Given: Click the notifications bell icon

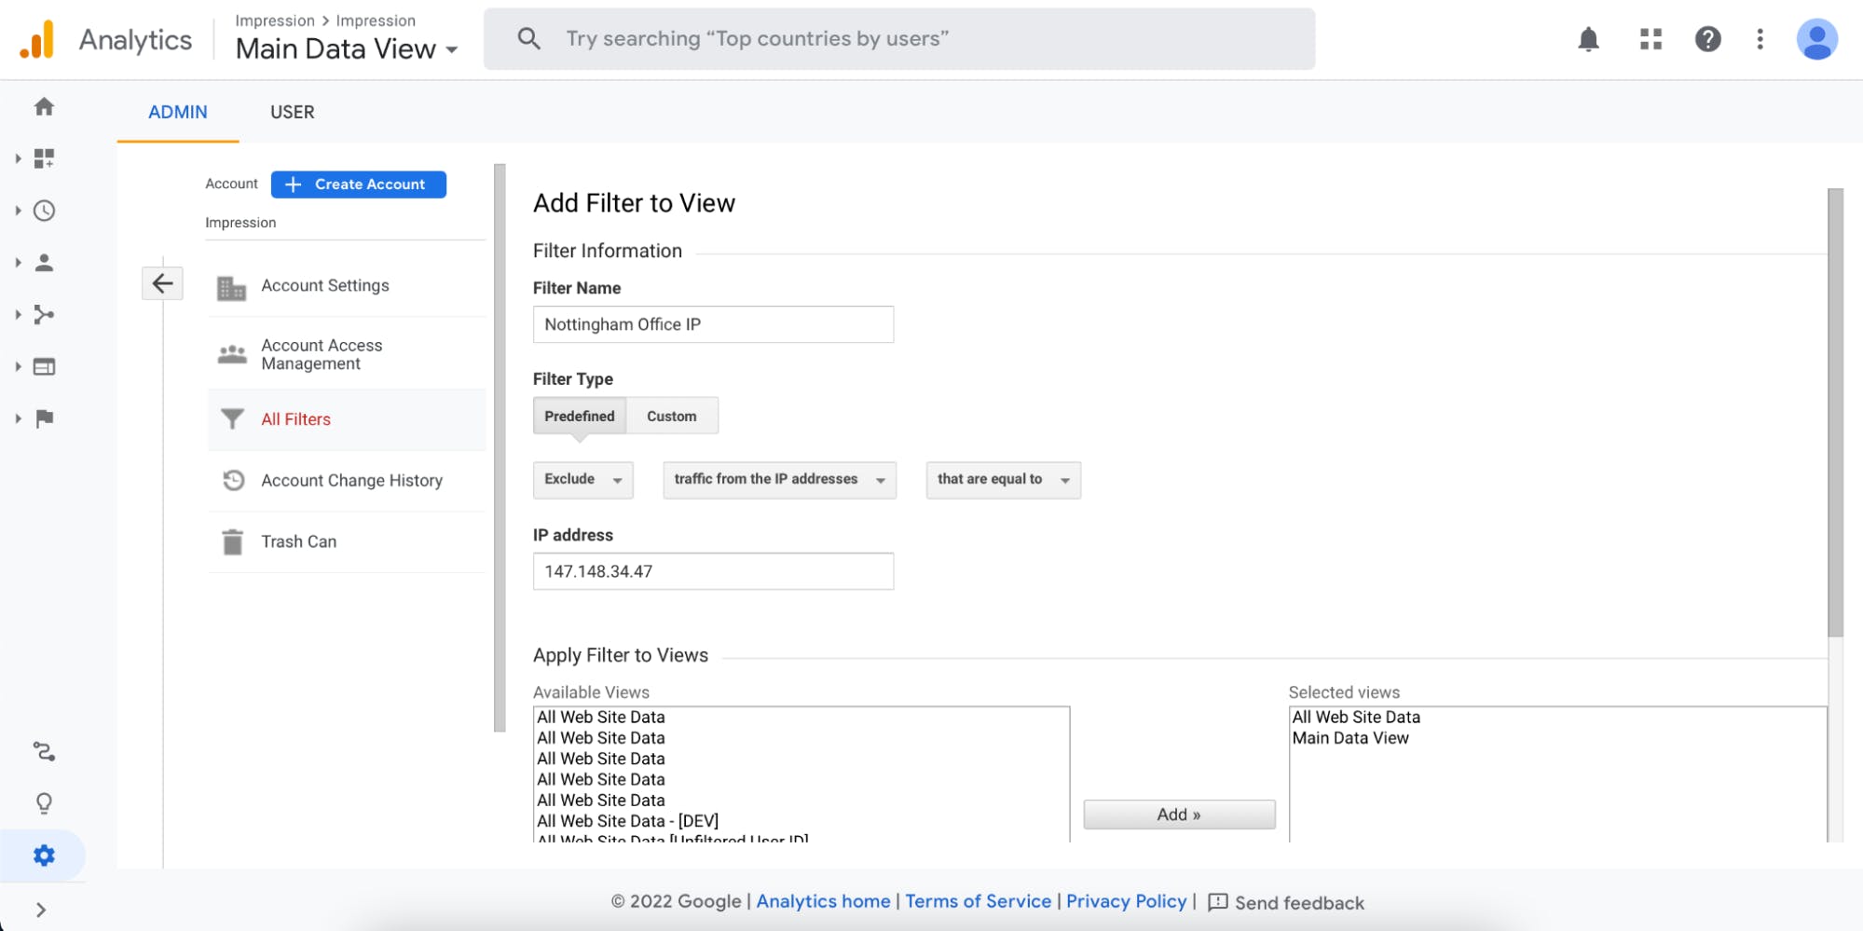Looking at the screenshot, I should (1588, 39).
